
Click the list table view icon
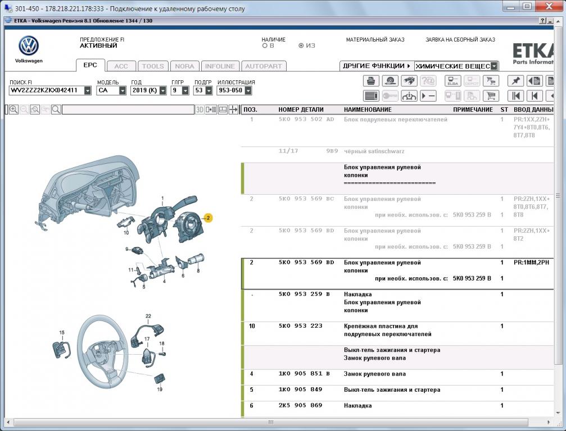[371, 96]
